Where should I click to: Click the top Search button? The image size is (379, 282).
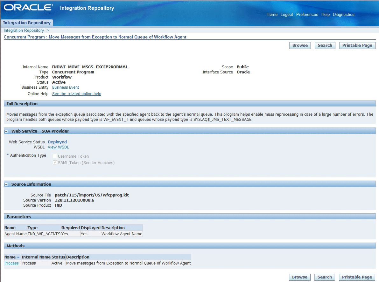coord(325,45)
